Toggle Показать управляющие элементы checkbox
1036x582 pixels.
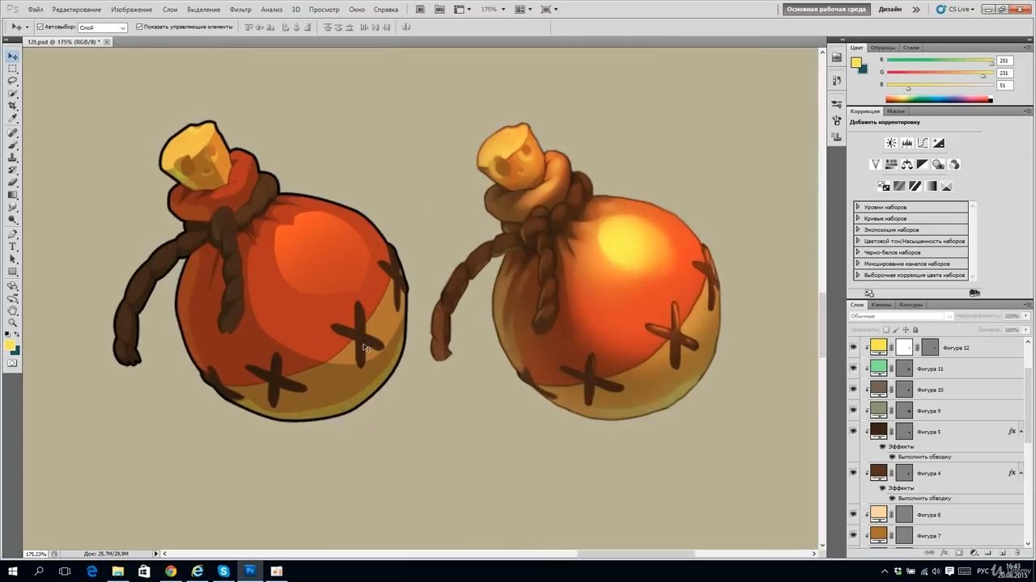139,27
